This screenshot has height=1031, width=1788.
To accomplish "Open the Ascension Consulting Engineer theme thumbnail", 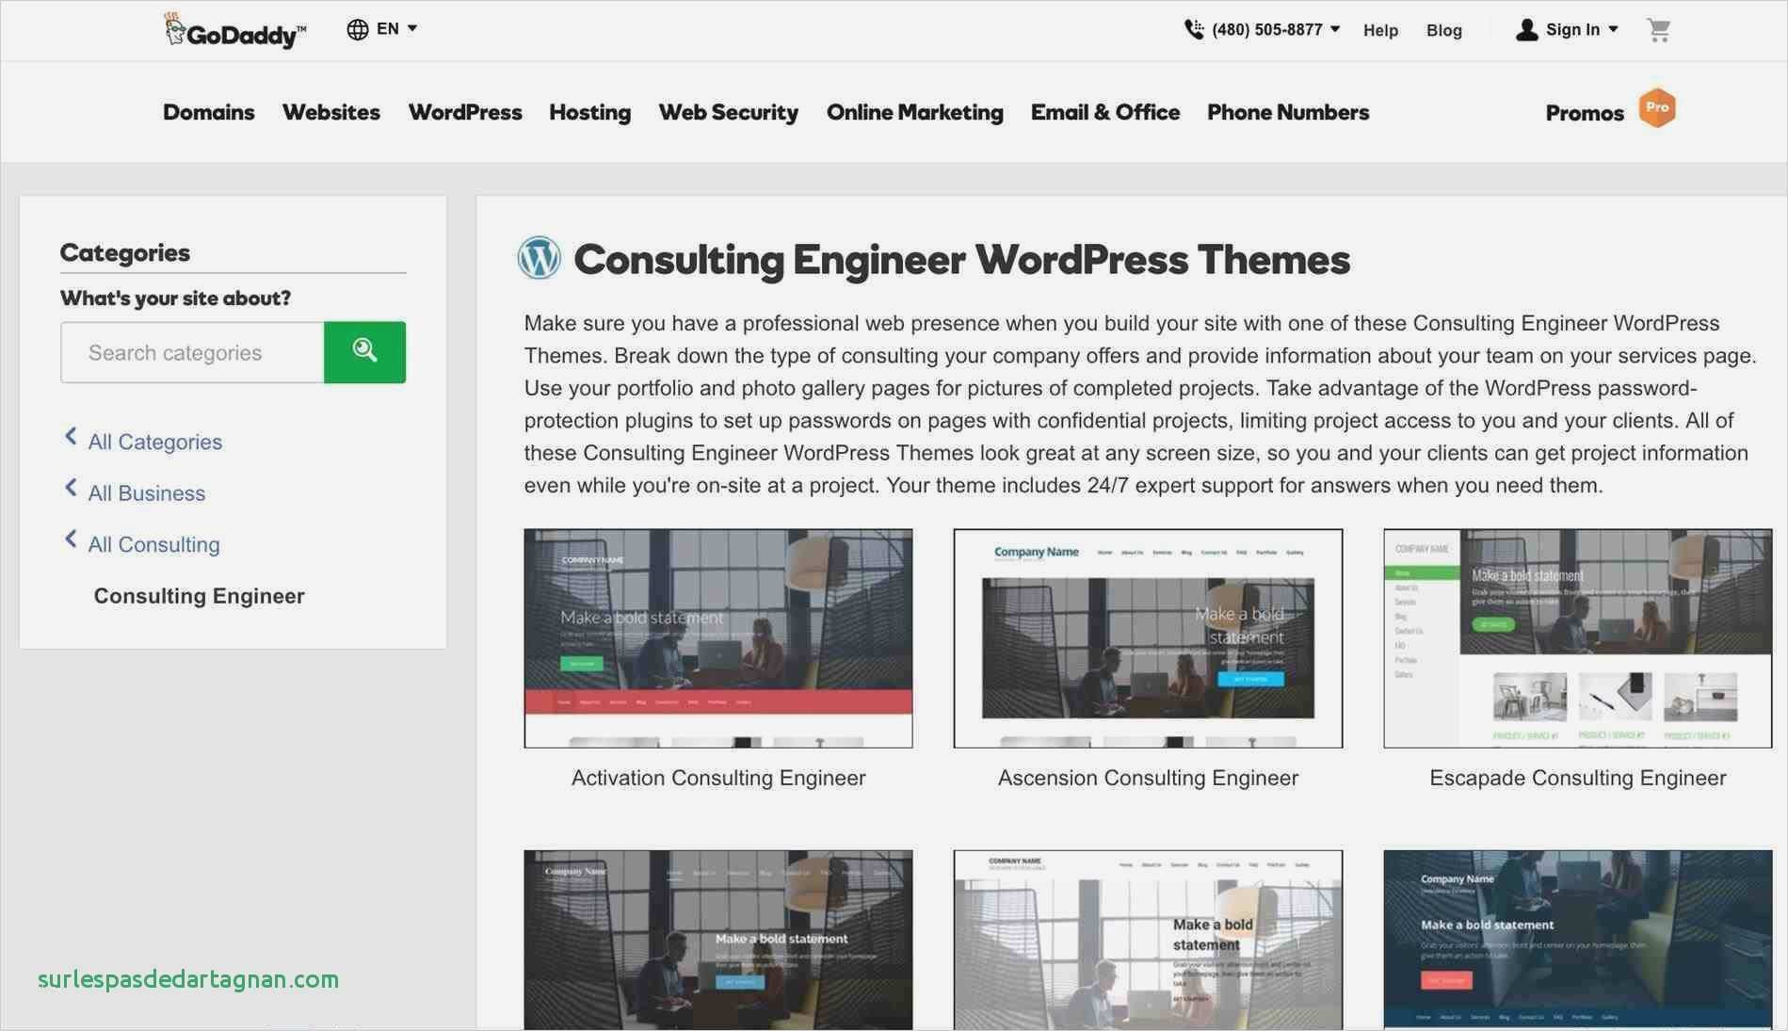I will pyautogui.click(x=1148, y=638).
